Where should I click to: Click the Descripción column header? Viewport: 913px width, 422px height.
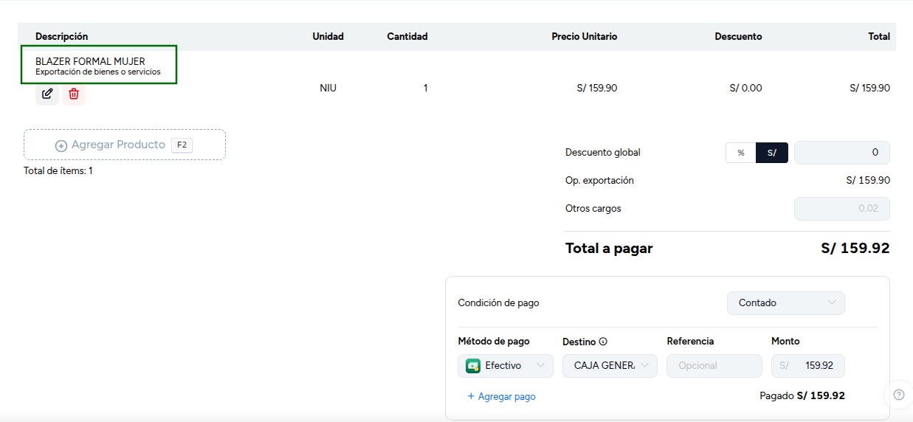pyautogui.click(x=61, y=36)
